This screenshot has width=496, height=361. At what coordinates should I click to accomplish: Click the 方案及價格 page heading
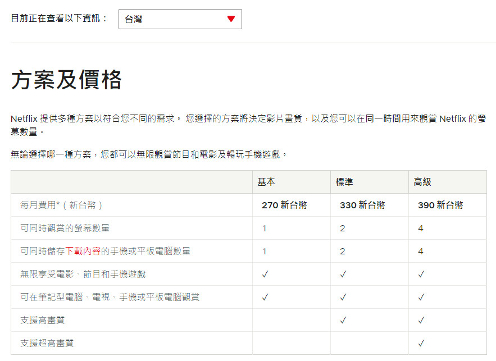pyautogui.click(x=66, y=80)
